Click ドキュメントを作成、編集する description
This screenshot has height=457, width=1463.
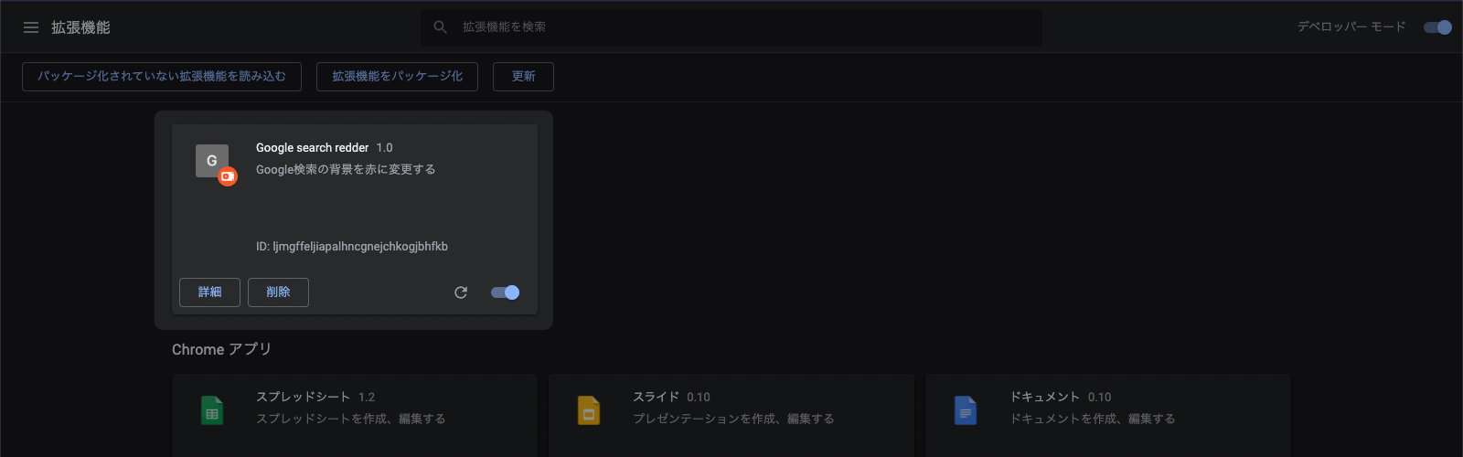[x=1092, y=419]
